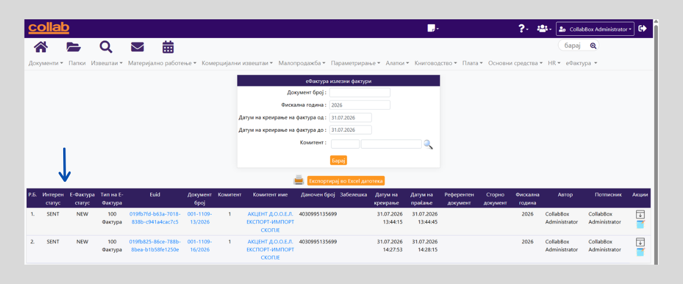683x284 pixels.
Task: Open the Извештаи menu
Action: point(107,63)
